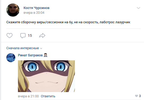Like Ринат Батраков's comment with the small heart

(x=136, y=96)
